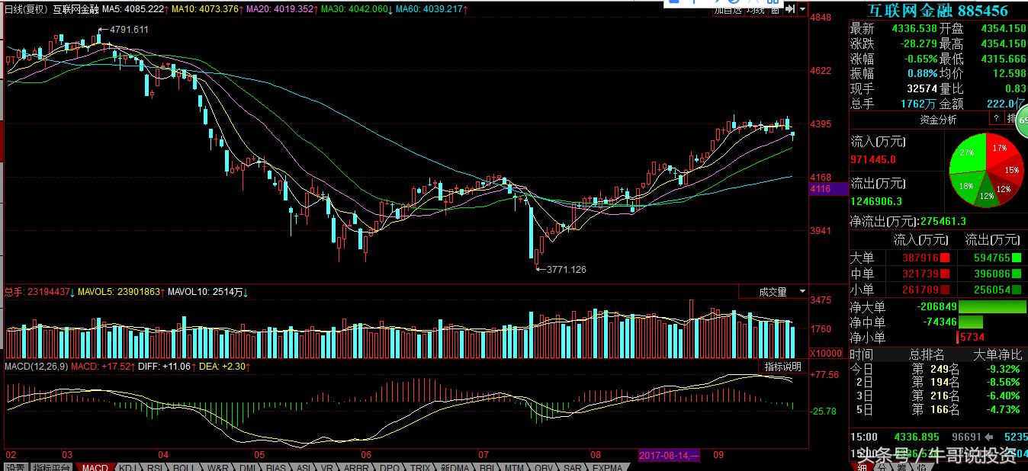The width and height of the screenshot is (1028, 471).
Task: Select the TRIX indicator tab
Action: coord(420,466)
